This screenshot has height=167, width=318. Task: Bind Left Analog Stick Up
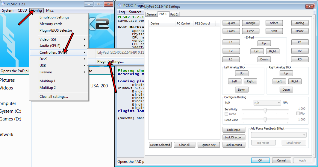coord(242,73)
